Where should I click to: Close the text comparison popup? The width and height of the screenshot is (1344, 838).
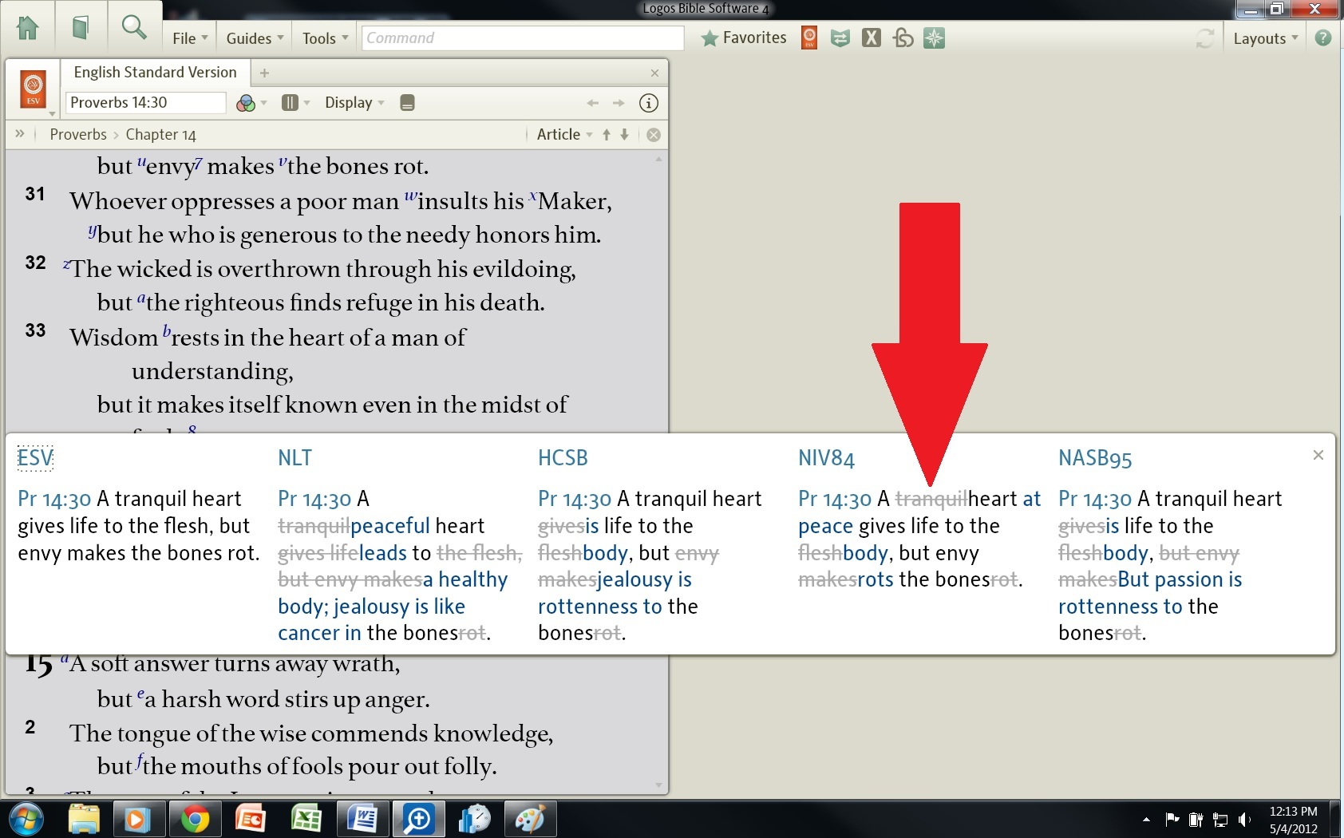tap(1318, 455)
